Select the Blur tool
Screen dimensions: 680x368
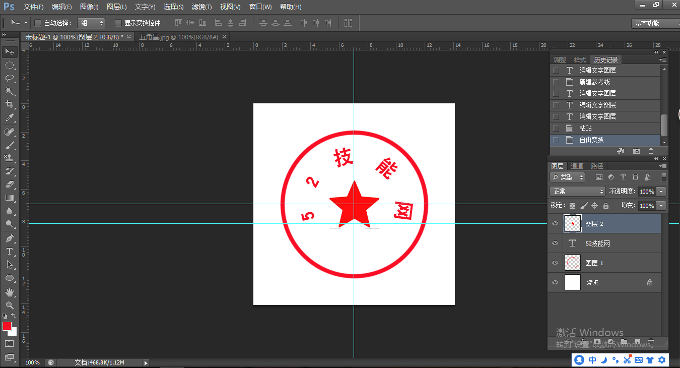point(10,211)
